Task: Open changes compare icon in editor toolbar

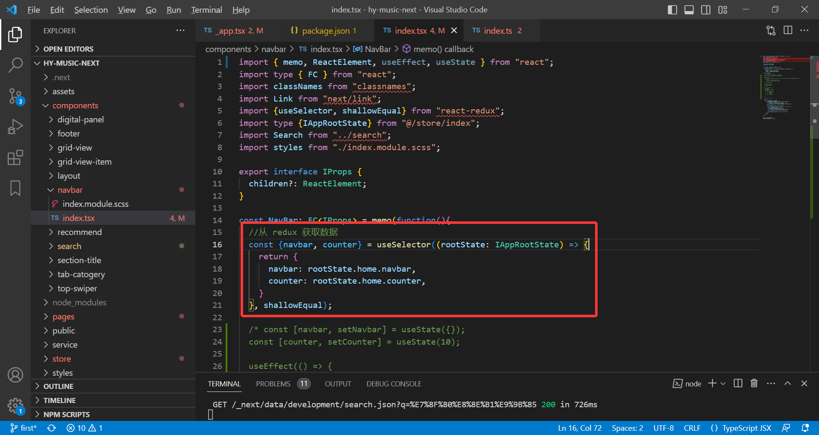Action: click(x=771, y=31)
